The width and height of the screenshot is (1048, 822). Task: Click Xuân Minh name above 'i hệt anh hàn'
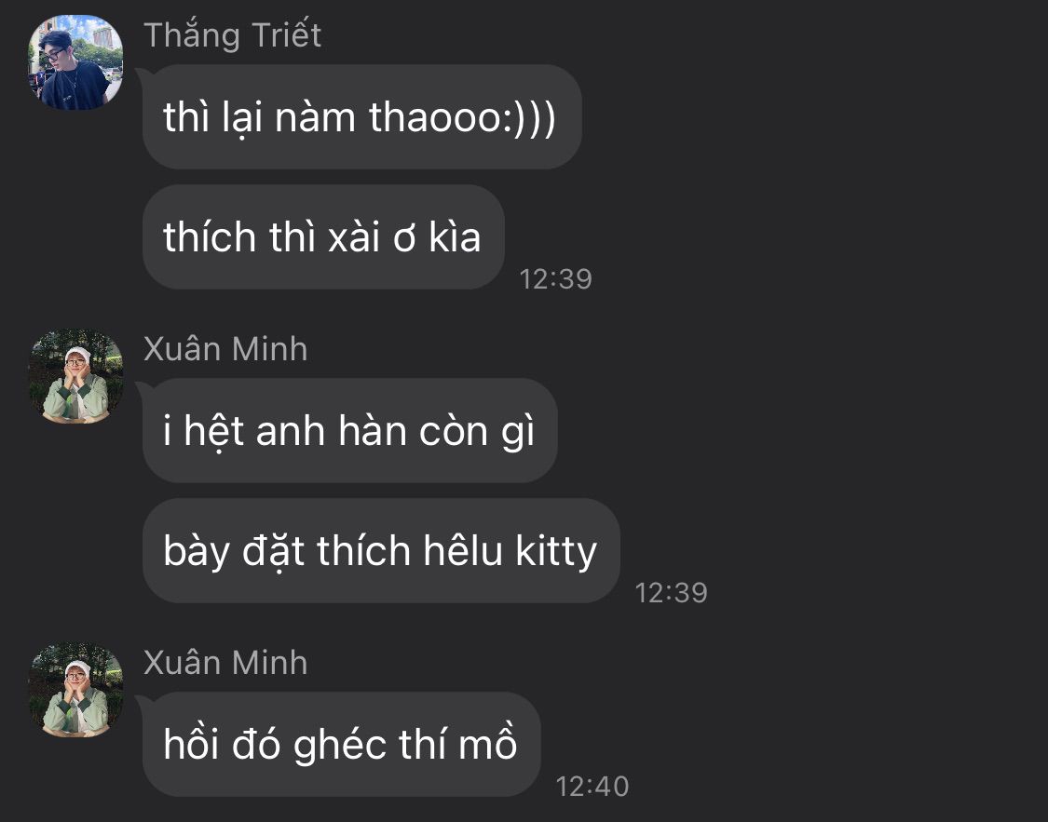pos(225,348)
